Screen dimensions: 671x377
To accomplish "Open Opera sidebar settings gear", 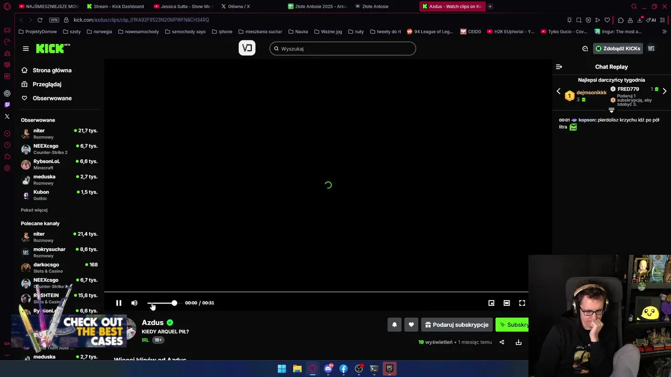I will point(7,168).
